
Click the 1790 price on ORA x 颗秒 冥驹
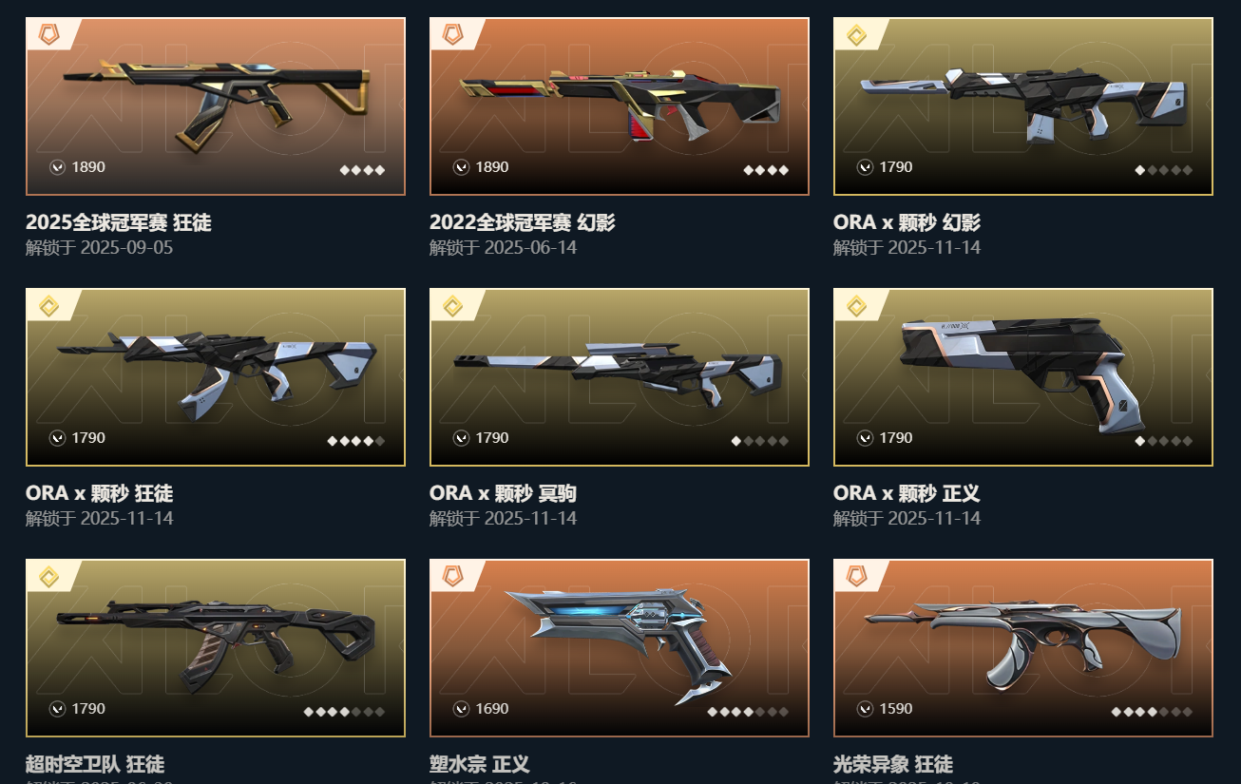point(492,438)
